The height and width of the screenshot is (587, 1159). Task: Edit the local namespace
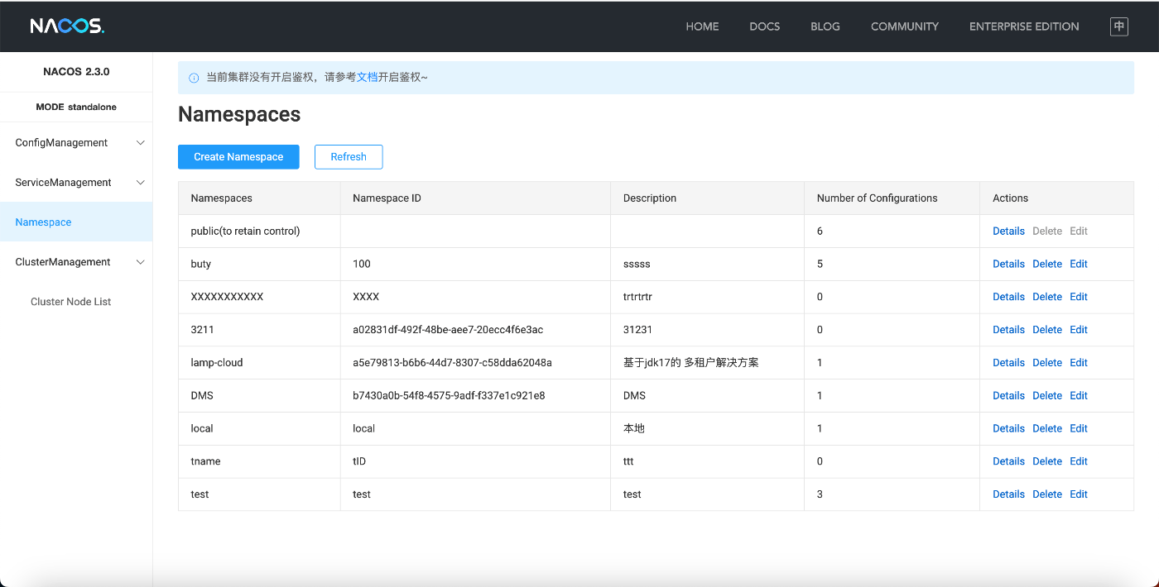(x=1079, y=429)
